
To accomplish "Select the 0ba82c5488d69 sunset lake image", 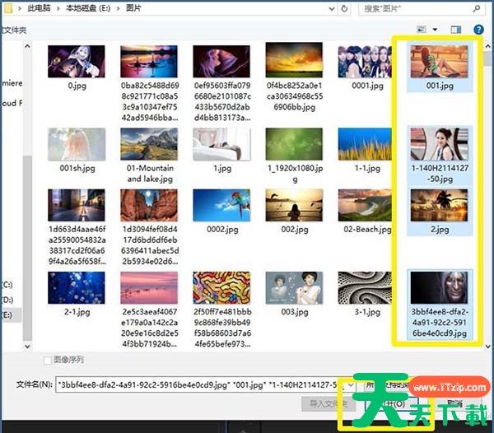I will [x=149, y=62].
